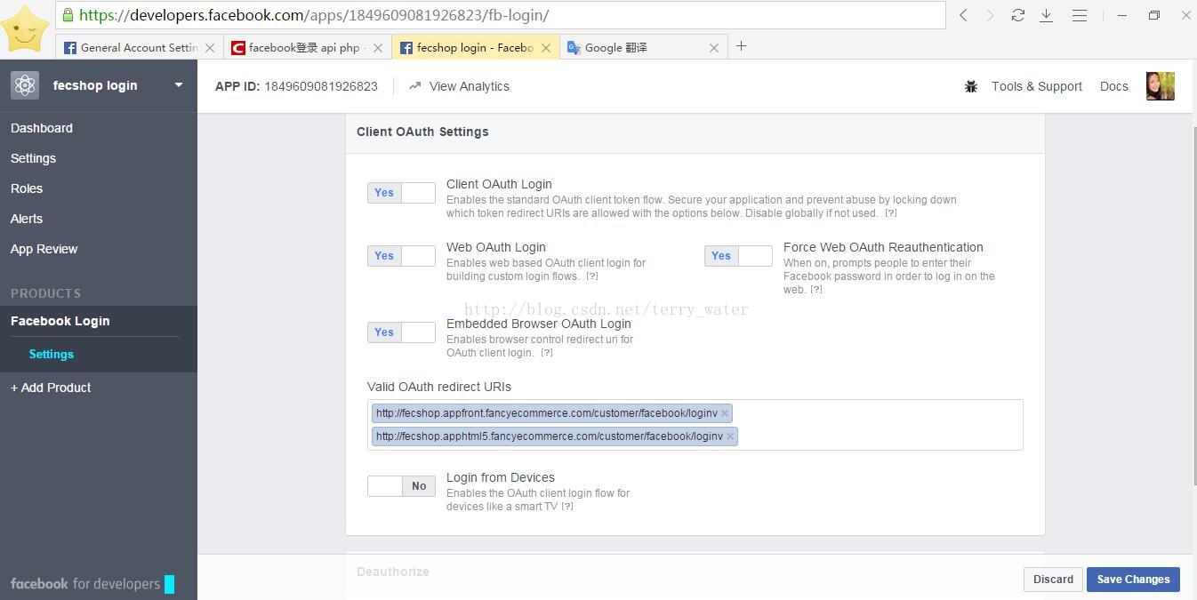Open help for Web OAuth Login
Screen dimensions: 1197x600
click(x=591, y=276)
